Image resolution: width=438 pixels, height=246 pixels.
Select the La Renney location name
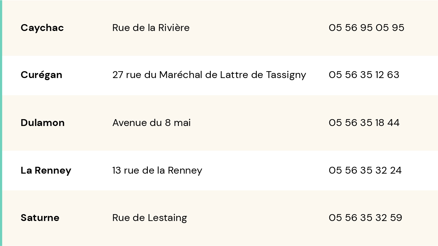tap(46, 170)
